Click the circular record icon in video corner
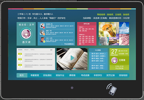 (58, 69)
